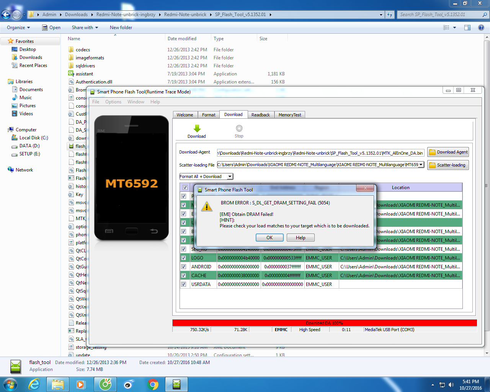Click the Windows Start button
The image size is (490, 392).
pyautogui.click(x=10, y=384)
